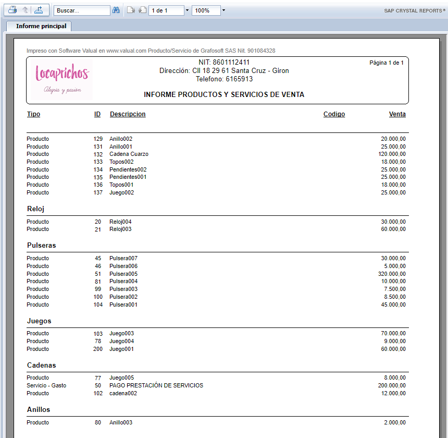Click the Print report icon
Image resolution: width=448 pixels, height=438 pixels.
(x=13, y=10)
